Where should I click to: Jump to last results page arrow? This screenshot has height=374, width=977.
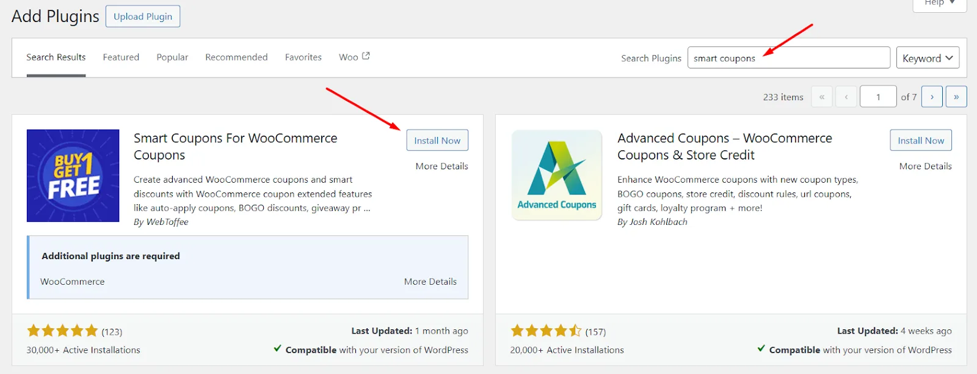click(x=956, y=97)
